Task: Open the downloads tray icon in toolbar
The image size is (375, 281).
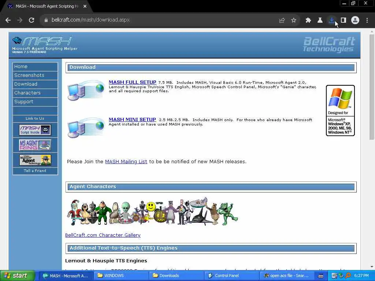Action: [x=331, y=20]
